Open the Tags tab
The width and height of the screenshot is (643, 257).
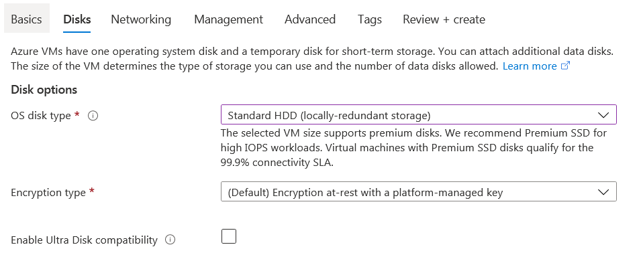[369, 19]
